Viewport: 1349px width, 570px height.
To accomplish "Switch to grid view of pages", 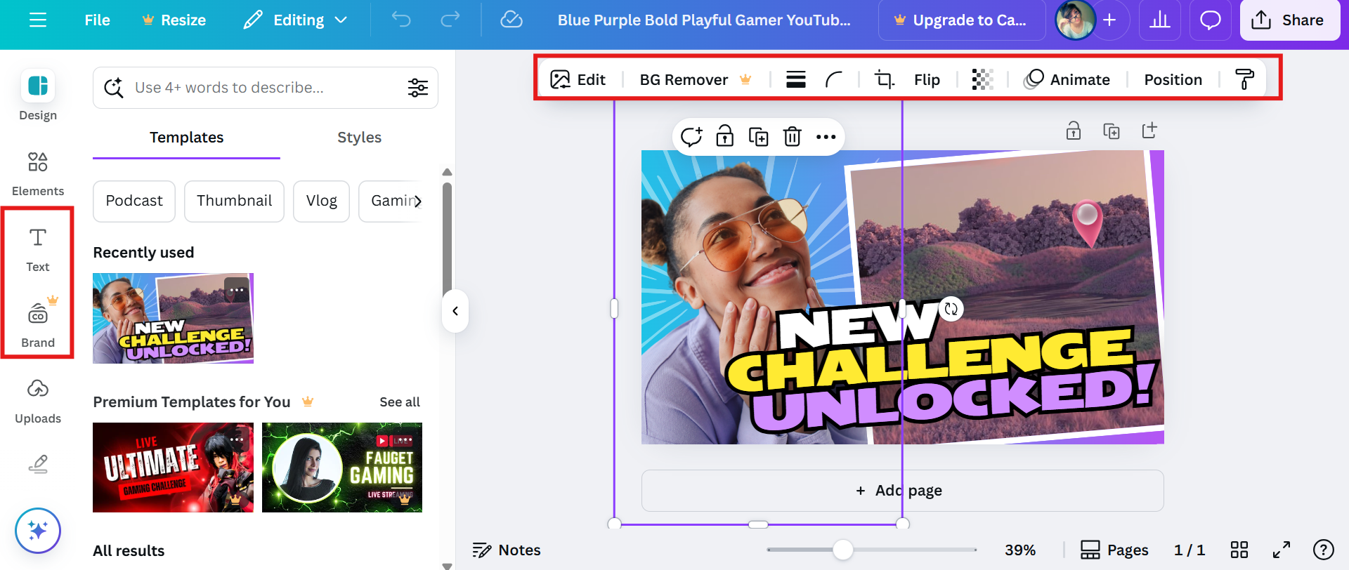I will (x=1239, y=550).
